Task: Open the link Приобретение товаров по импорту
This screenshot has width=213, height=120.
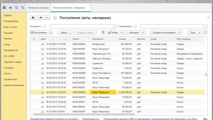Action: (55, 119)
